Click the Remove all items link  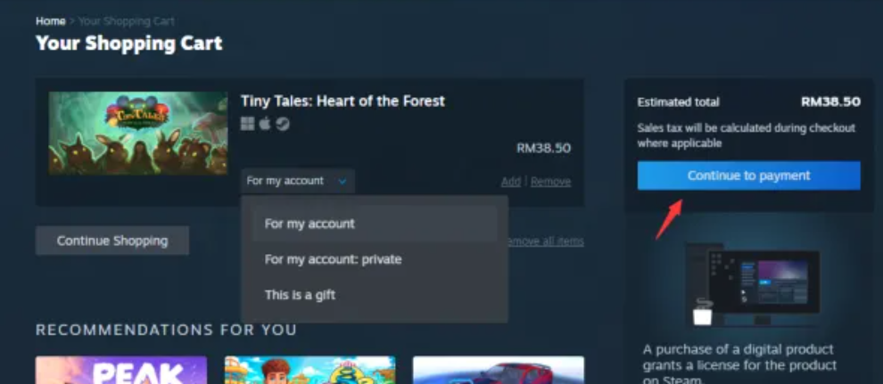pos(545,241)
